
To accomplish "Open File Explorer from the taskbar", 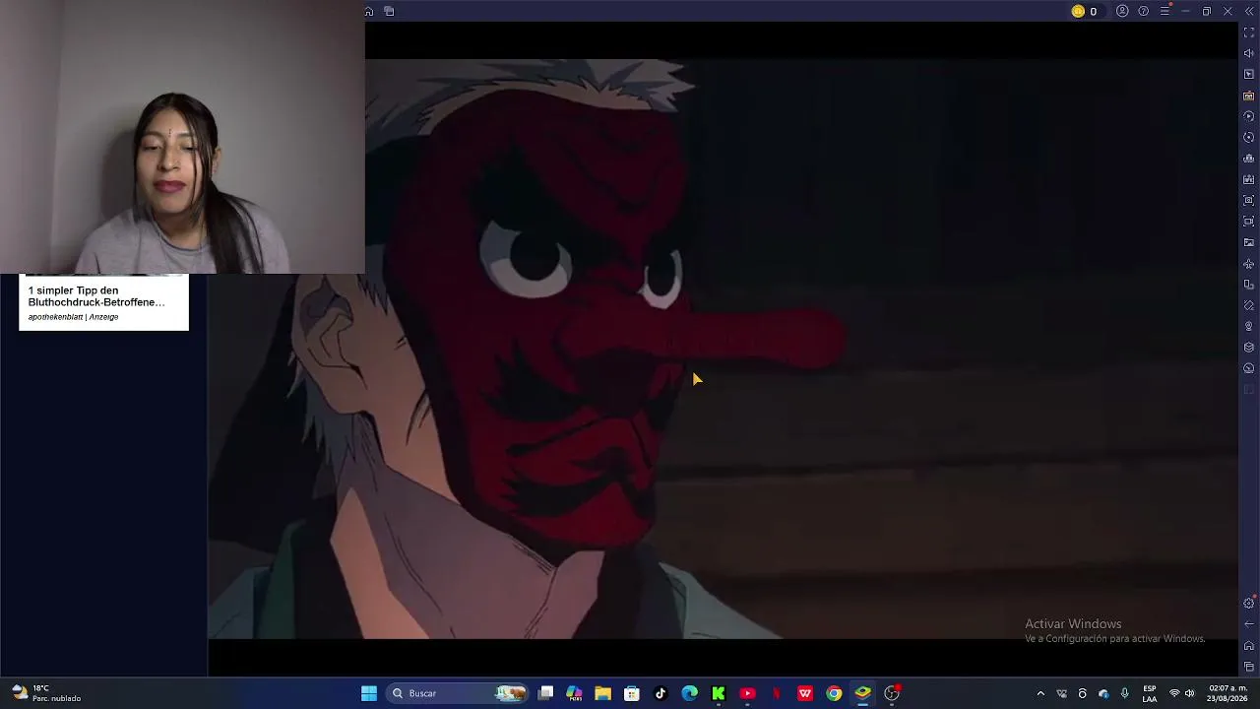I will (x=603, y=693).
